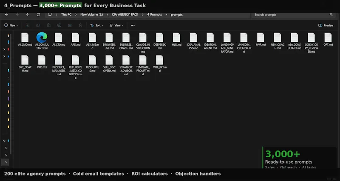This screenshot has height=181, width=340.
Task: Go back to the previous folder
Action: pyautogui.click(x=6, y=15)
